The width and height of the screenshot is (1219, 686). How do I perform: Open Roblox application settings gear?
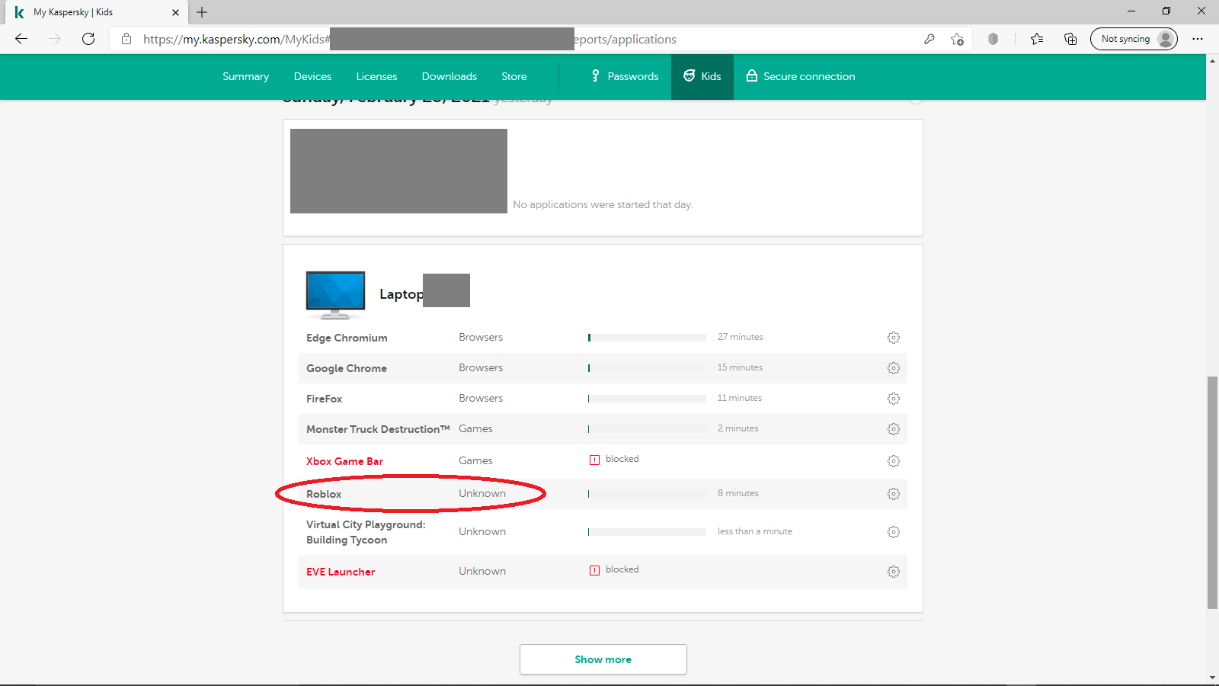tap(894, 494)
